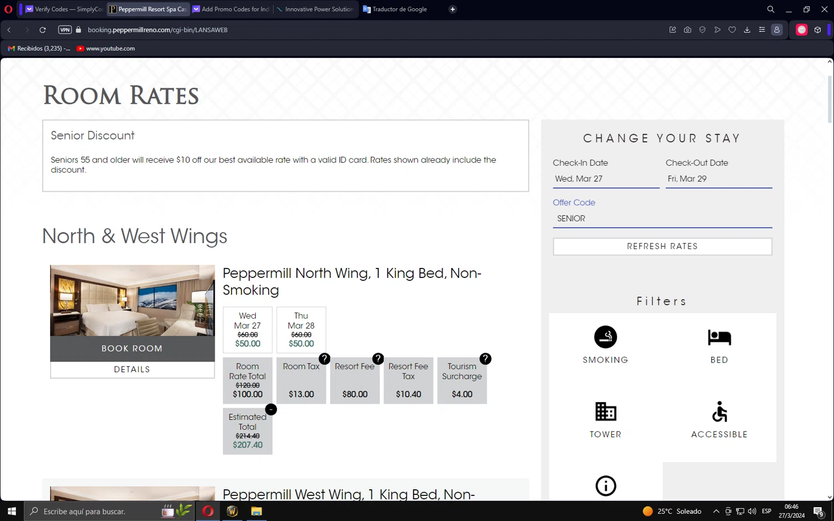Reload the current page
This screenshot has width=834, height=521.
[42, 30]
